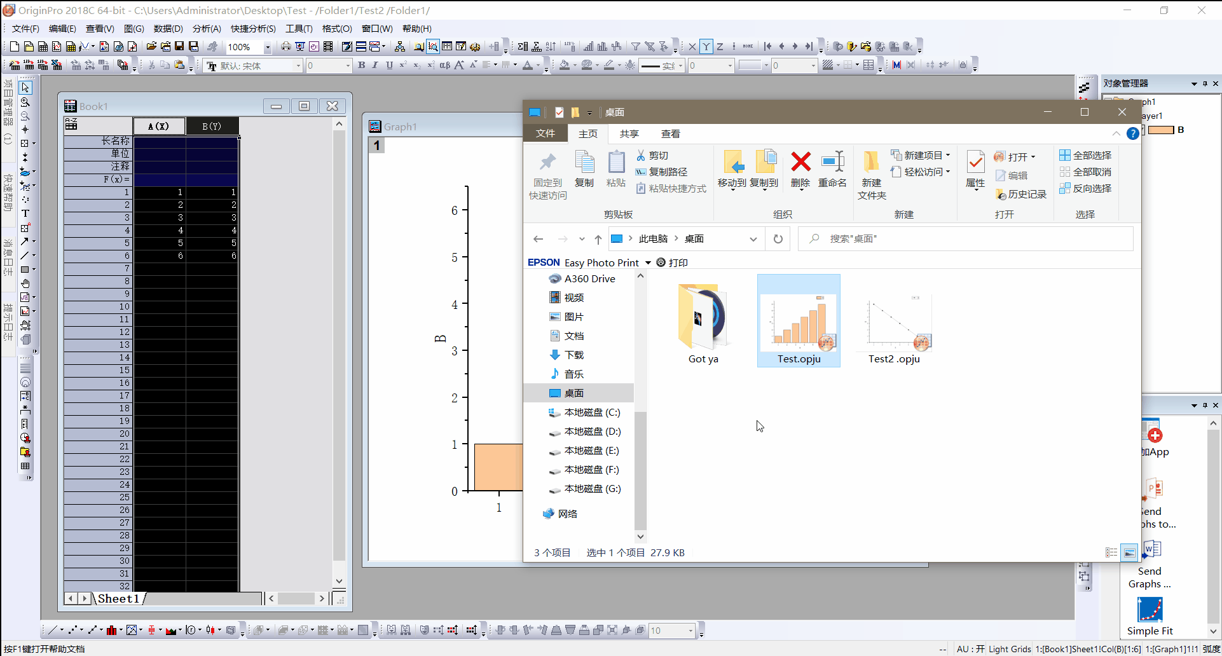Click the Explorer search box

coord(966,239)
